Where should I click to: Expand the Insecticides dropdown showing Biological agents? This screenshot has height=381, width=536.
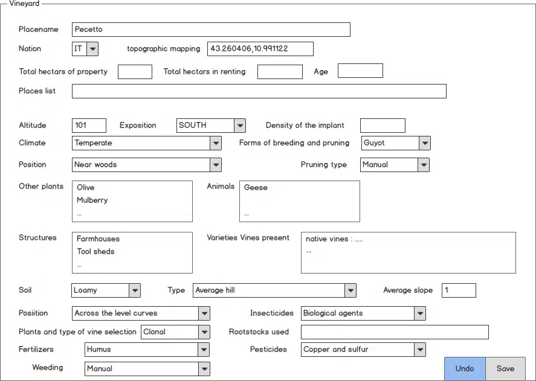click(363, 313)
